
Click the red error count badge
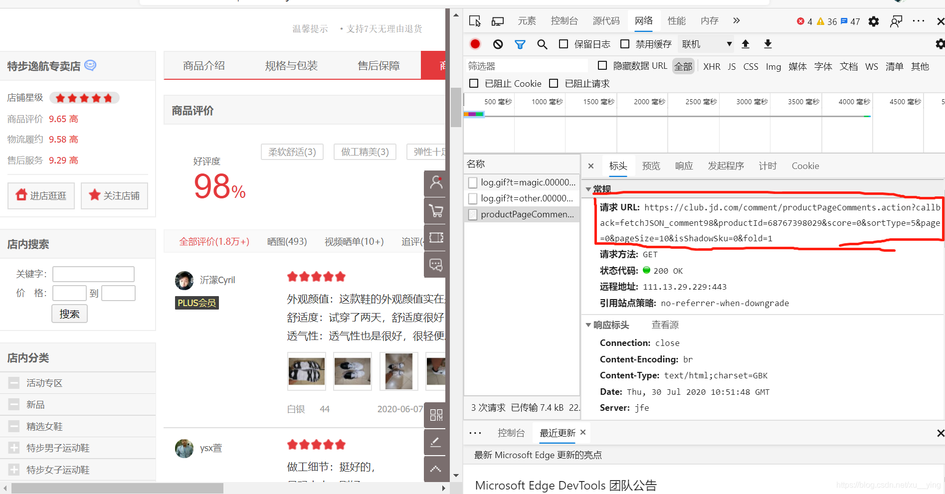point(804,21)
